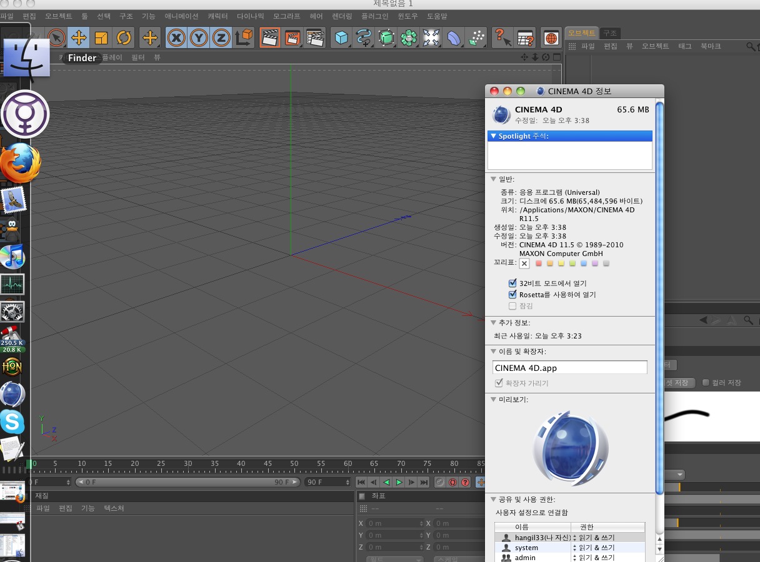Clear label with the X swatch
This screenshot has width=760, height=562.
click(x=524, y=264)
